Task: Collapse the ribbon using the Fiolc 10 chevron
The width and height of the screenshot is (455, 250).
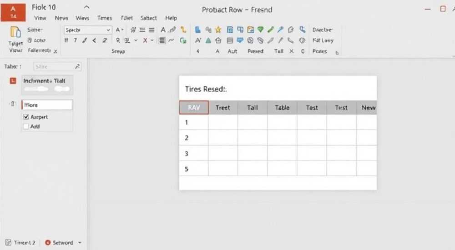Action: pos(86,8)
